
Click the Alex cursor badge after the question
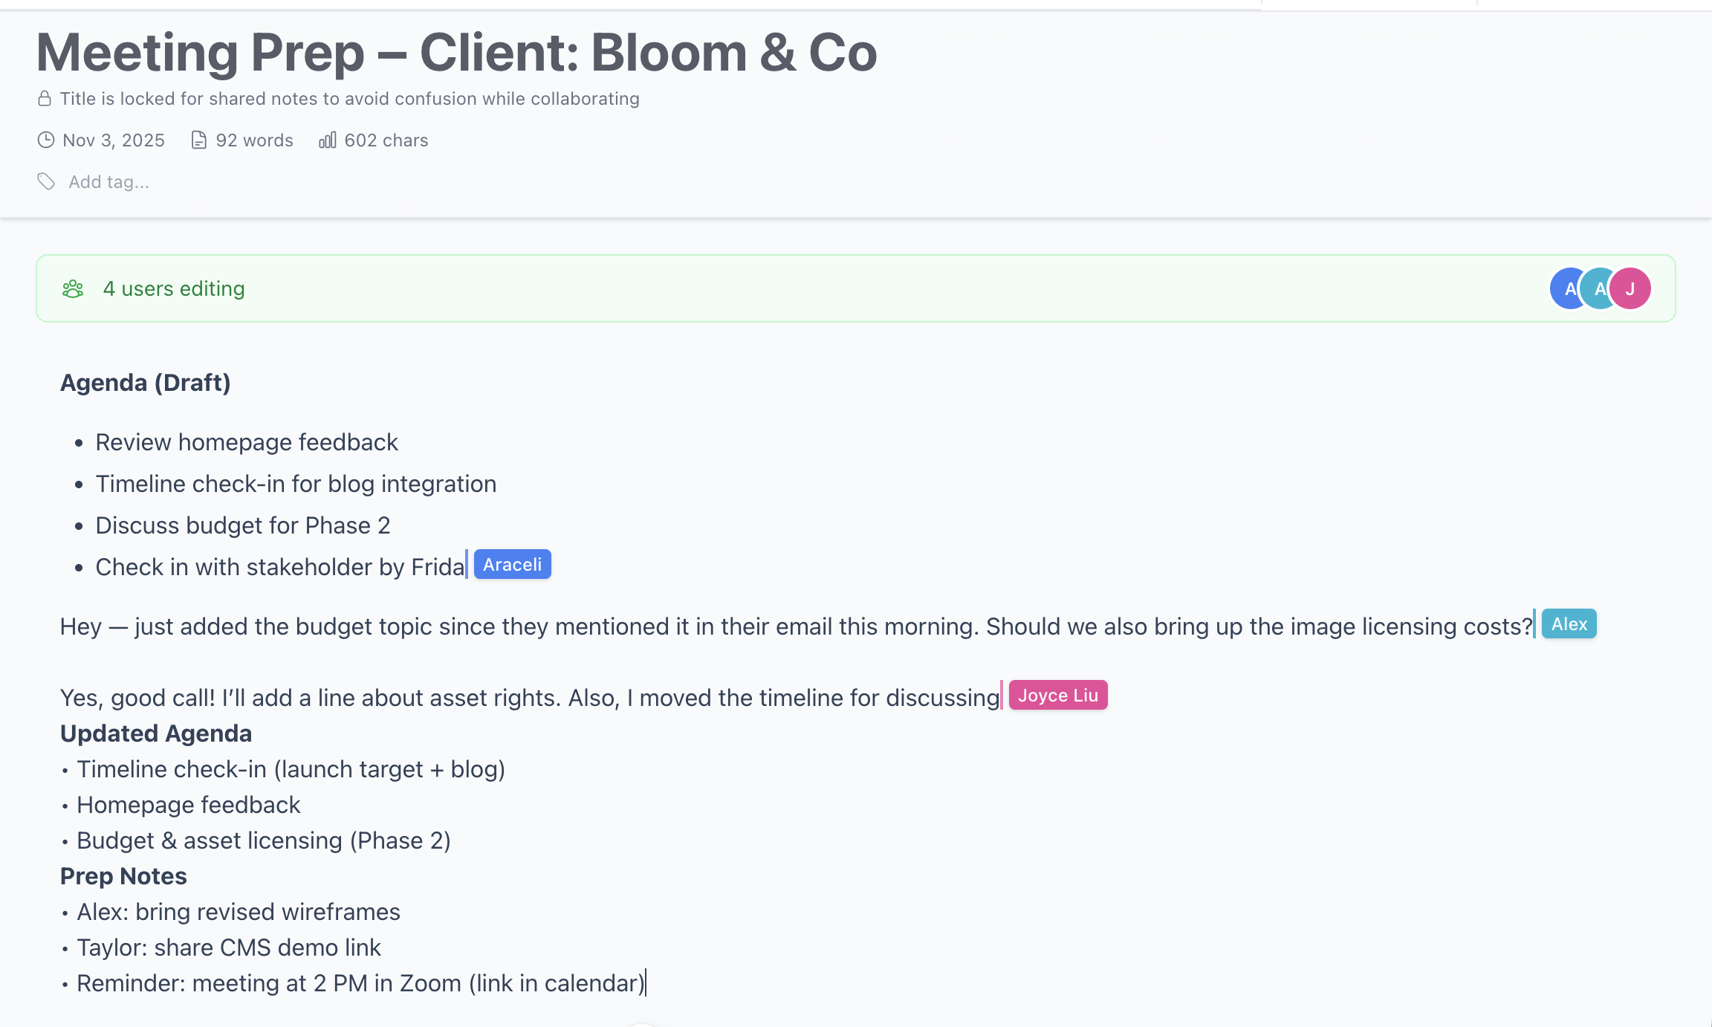point(1569,623)
